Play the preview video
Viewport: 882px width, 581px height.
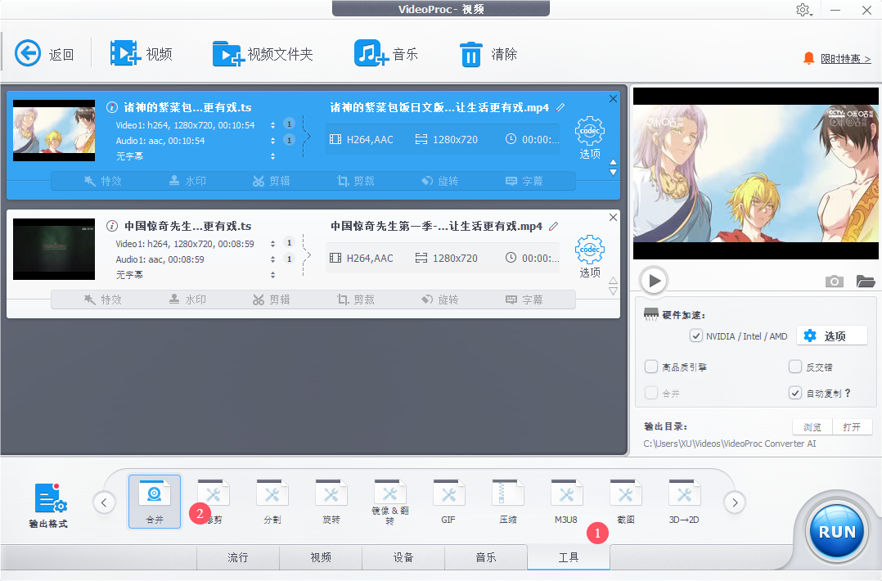(653, 281)
